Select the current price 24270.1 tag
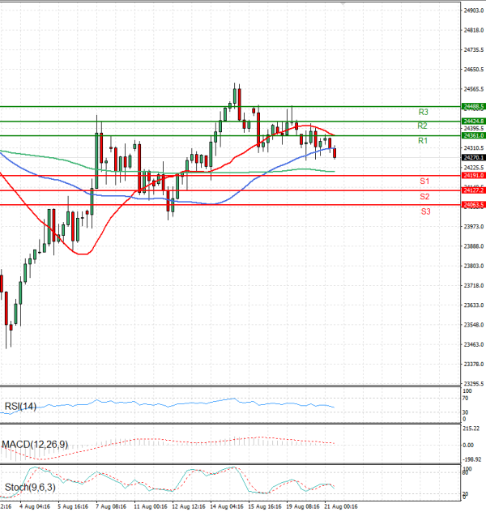The height and width of the screenshot is (512, 486). [x=473, y=158]
